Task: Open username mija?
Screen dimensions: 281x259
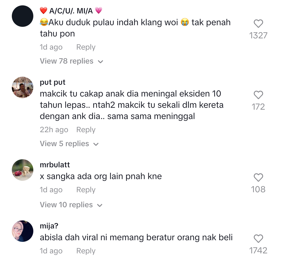Action: [49, 226]
